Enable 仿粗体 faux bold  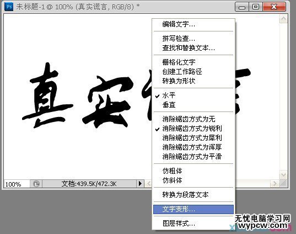193,171
